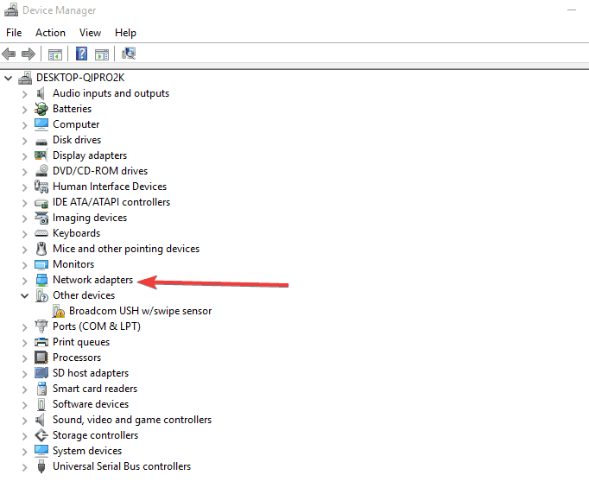Click the Processors device icon
Image resolution: width=589 pixels, height=494 pixels.
tap(41, 358)
